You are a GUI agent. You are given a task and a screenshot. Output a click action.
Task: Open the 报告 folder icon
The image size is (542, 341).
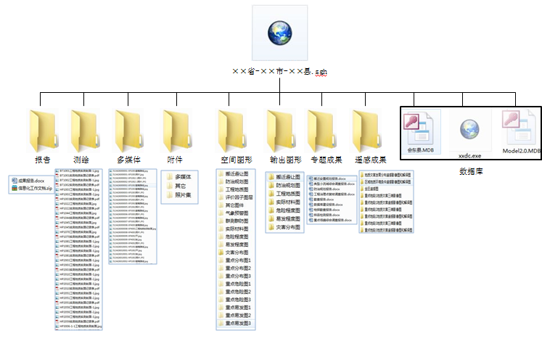43,130
